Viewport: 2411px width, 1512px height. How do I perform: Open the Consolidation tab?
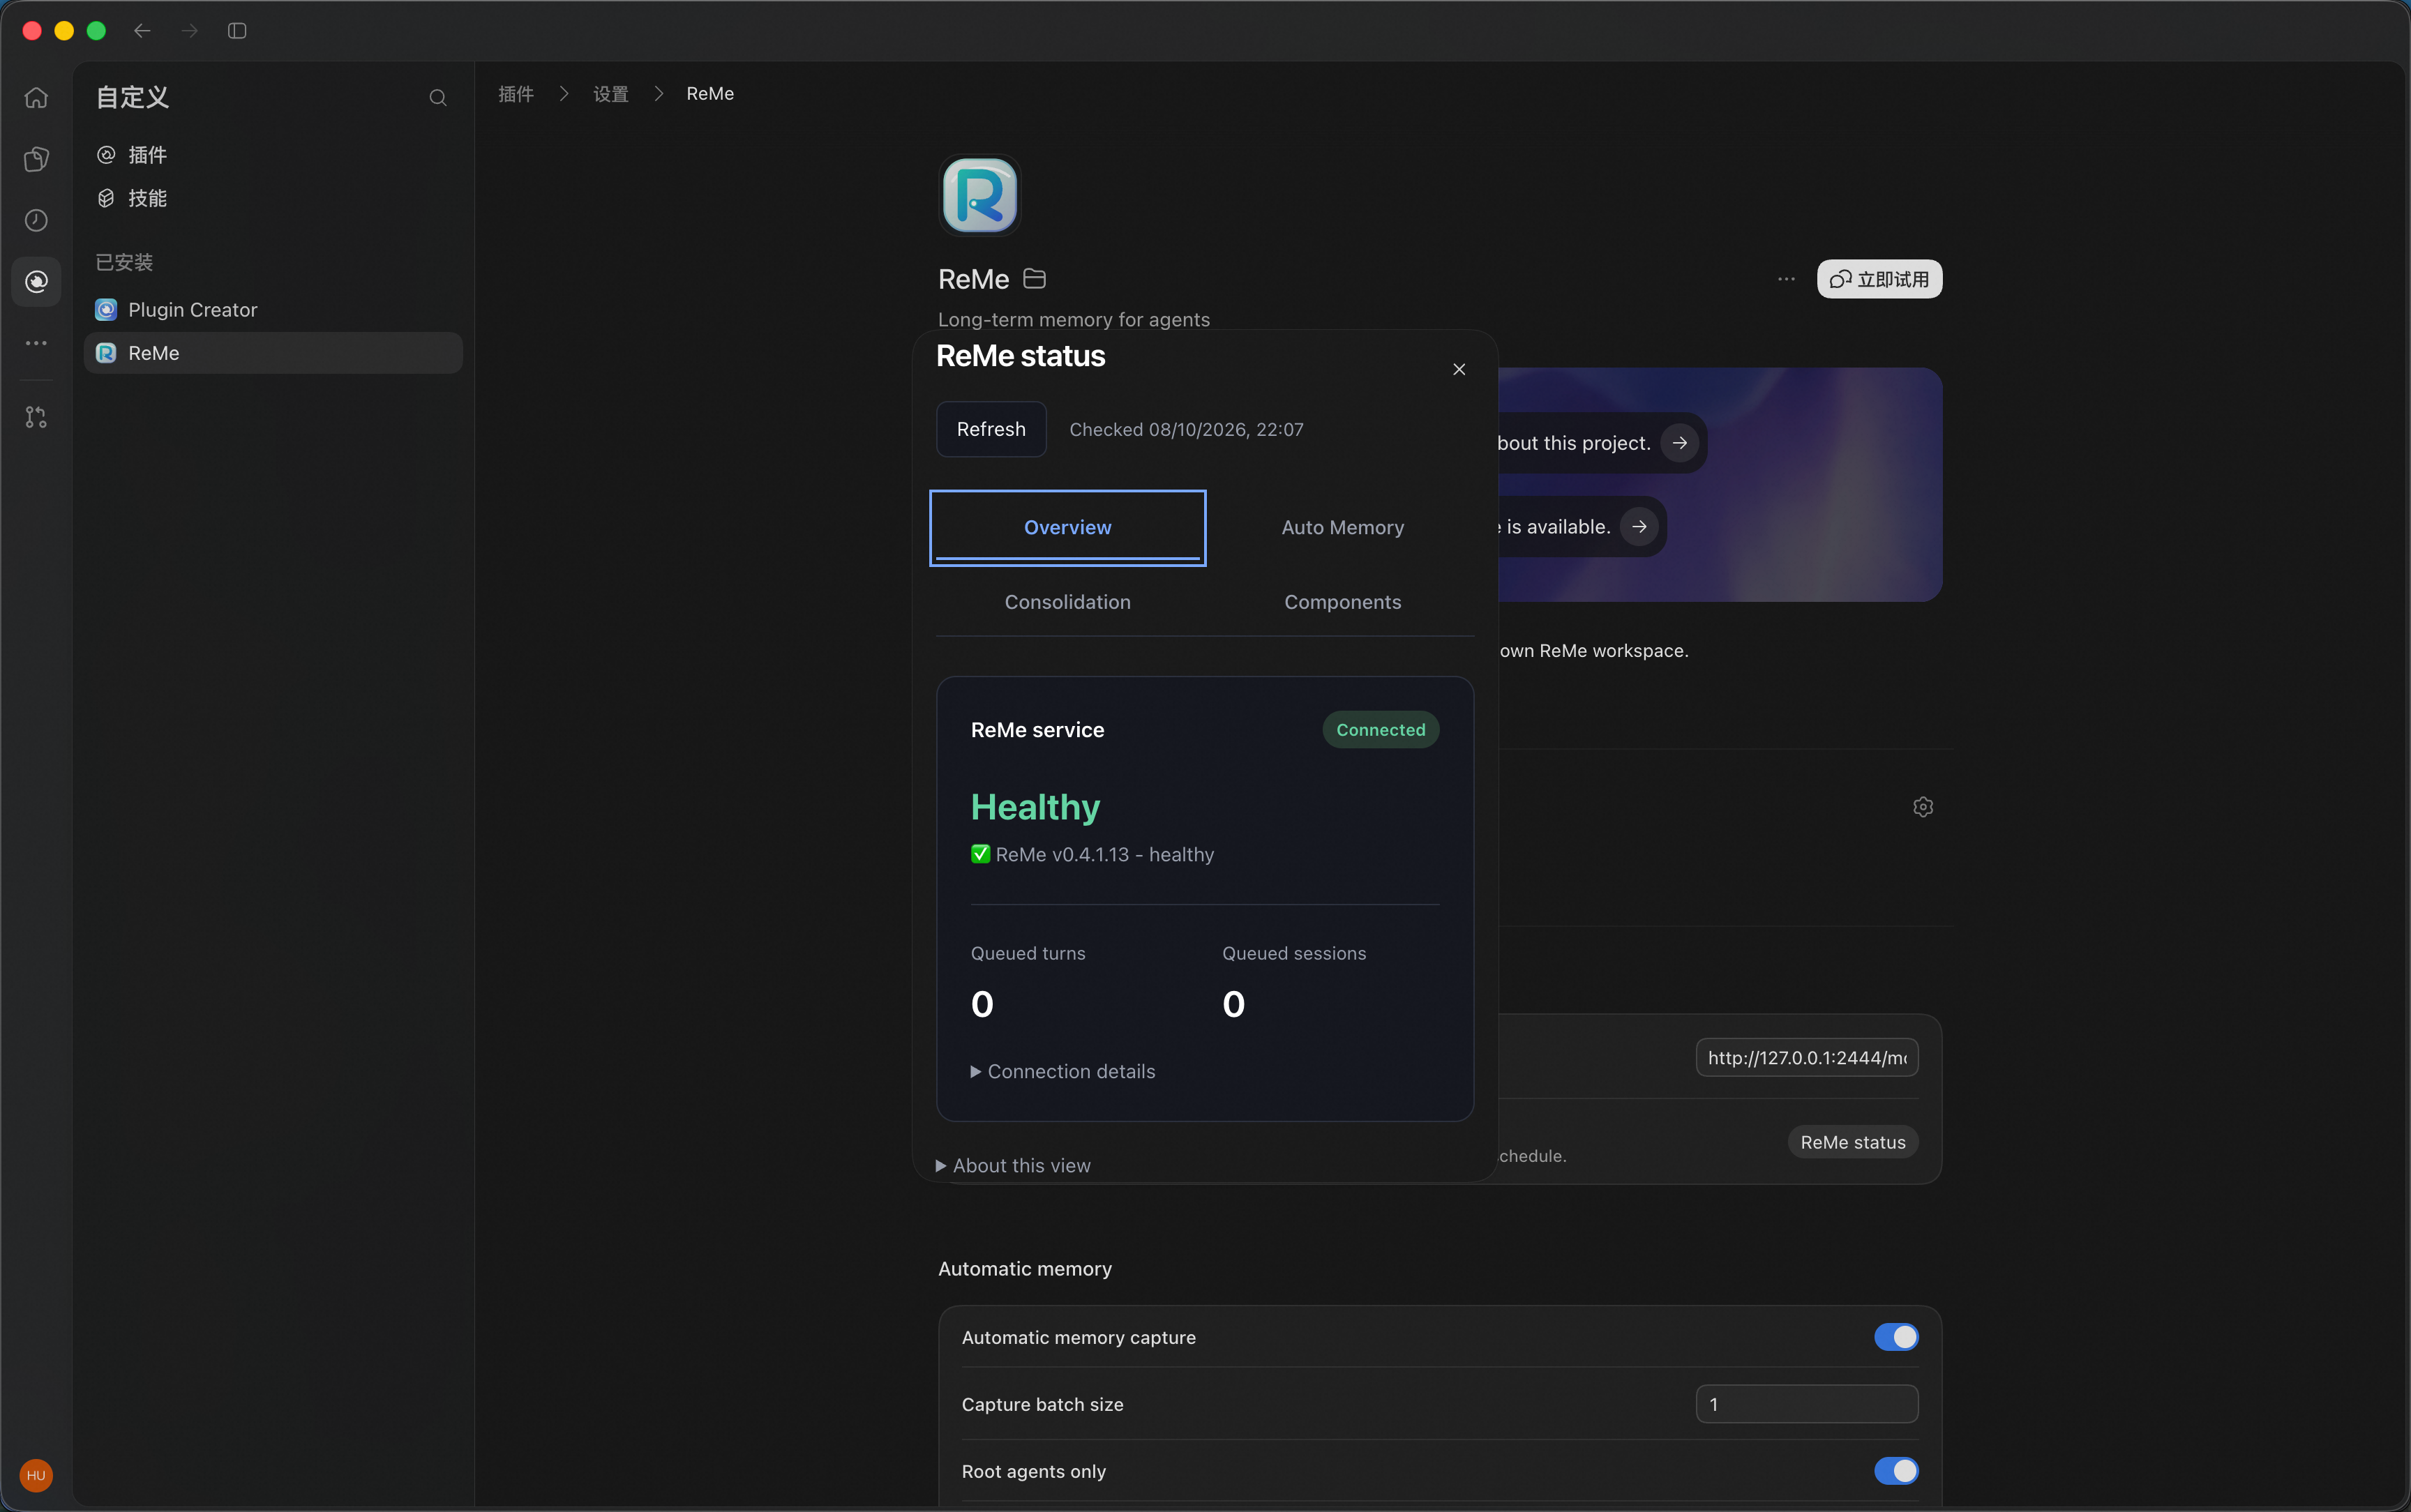(1067, 602)
